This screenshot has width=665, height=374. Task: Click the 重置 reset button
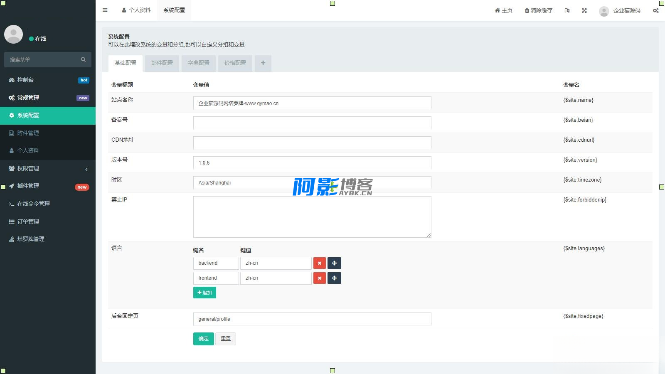coord(226,339)
